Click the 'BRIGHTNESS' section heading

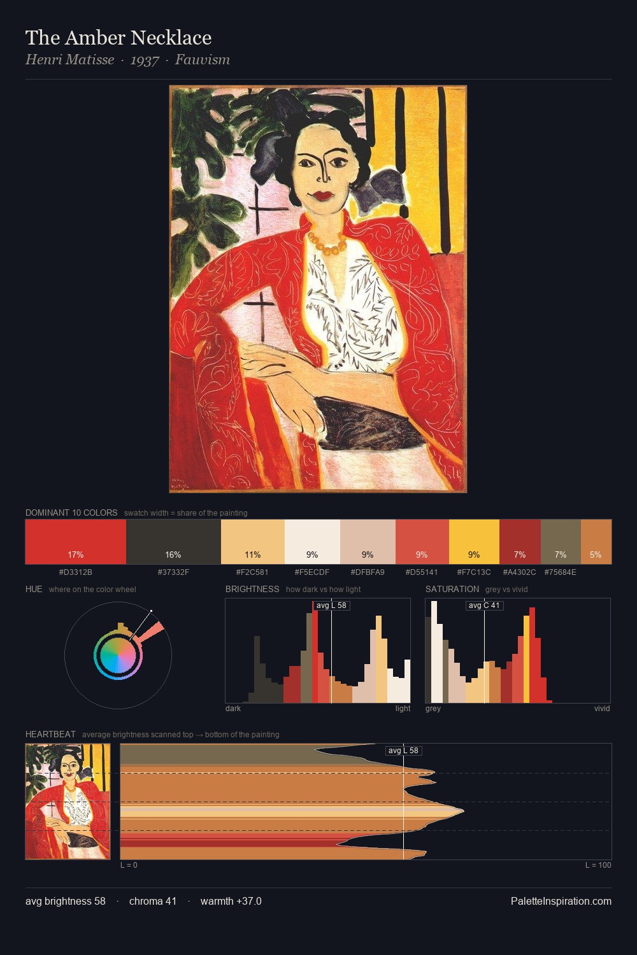pyautogui.click(x=252, y=589)
